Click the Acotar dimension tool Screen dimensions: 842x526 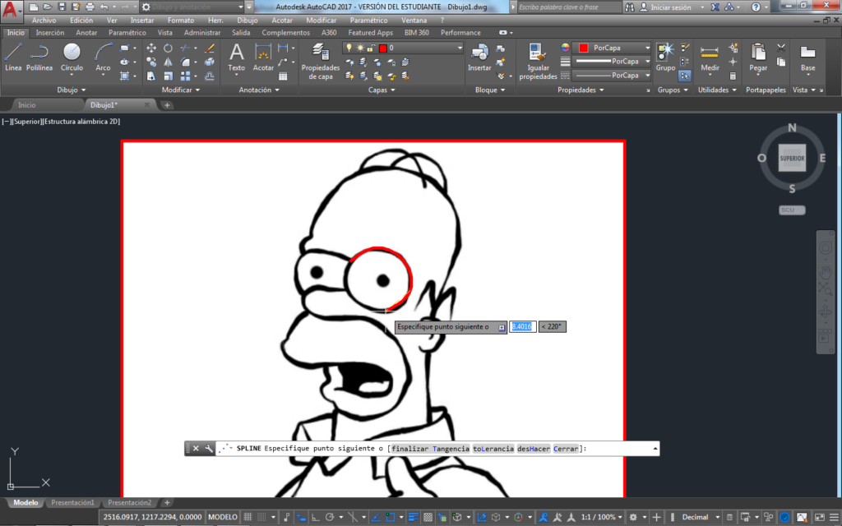pos(263,57)
